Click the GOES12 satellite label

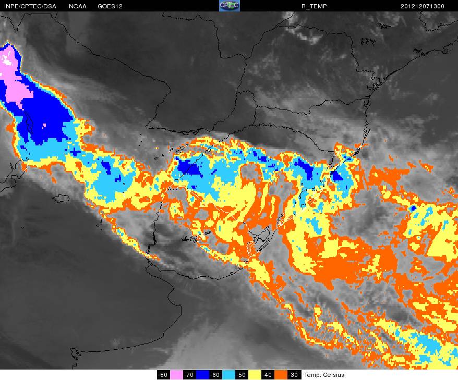coord(110,6)
